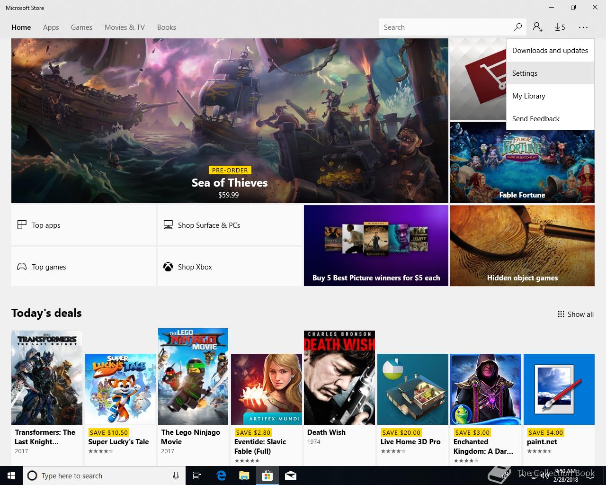Open the Books tab

click(x=167, y=27)
